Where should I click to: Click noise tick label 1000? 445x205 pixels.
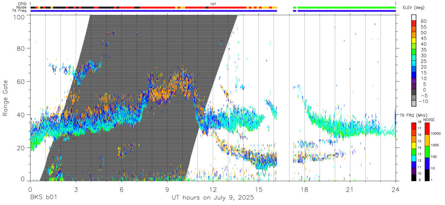[x=435, y=145]
